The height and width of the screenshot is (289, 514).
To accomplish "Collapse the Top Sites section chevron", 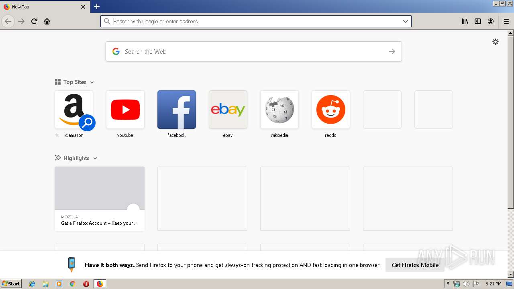I will (x=92, y=82).
